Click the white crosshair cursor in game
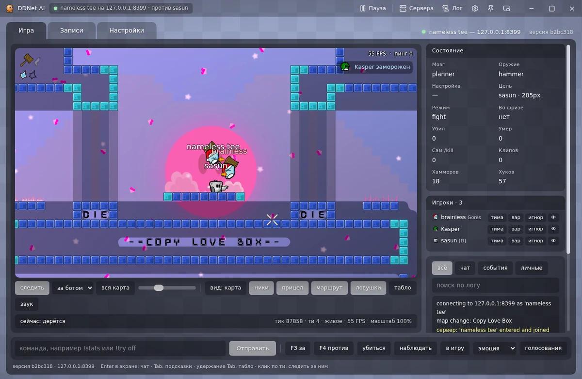The width and height of the screenshot is (582, 379). coord(272,220)
